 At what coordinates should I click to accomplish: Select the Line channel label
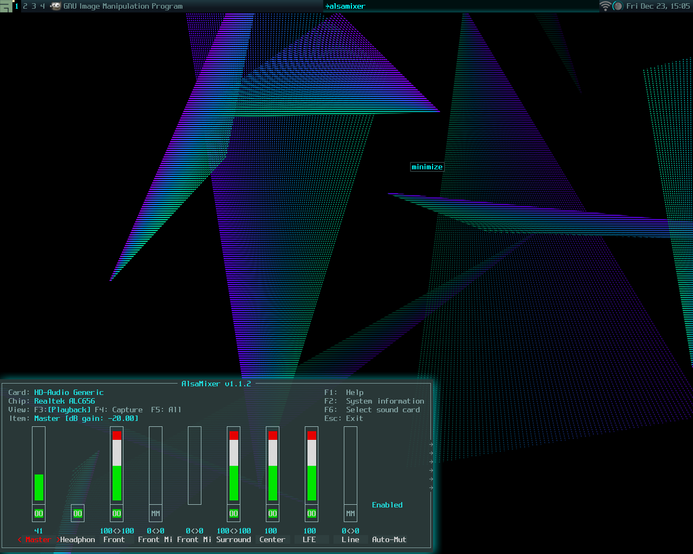point(350,540)
